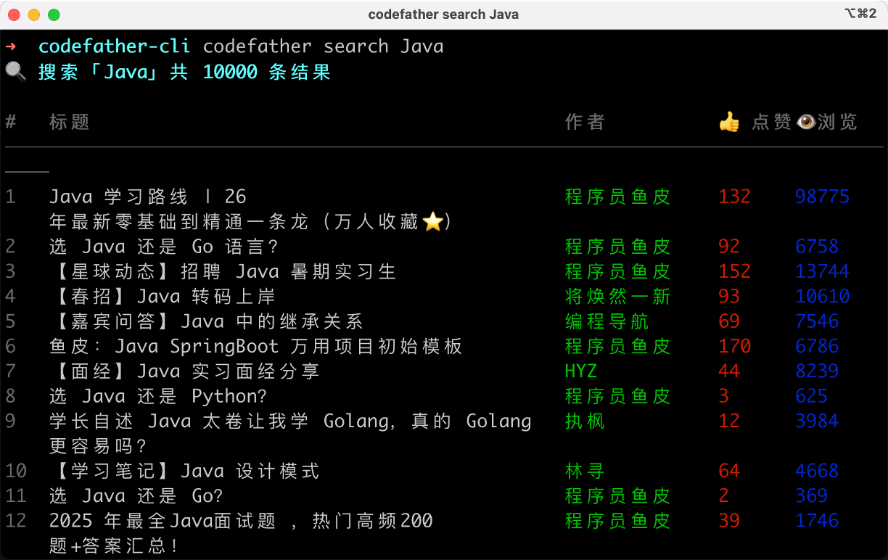Image resolution: width=888 pixels, height=560 pixels.
Task: Click author name 将焕然一新
Action: (x=617, y=297)
